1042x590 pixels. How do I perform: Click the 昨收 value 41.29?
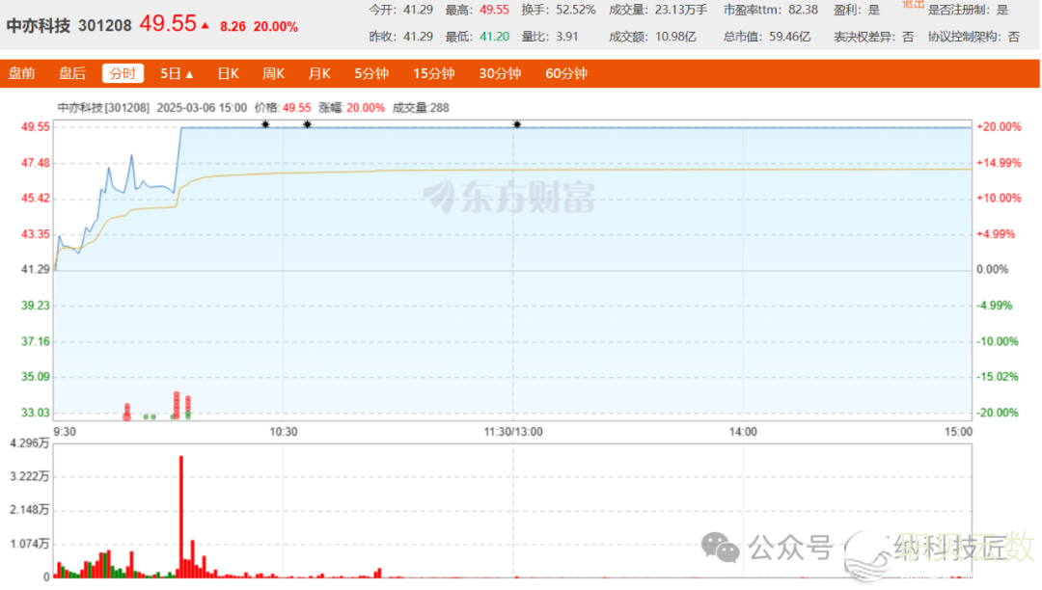pos(418,37)
